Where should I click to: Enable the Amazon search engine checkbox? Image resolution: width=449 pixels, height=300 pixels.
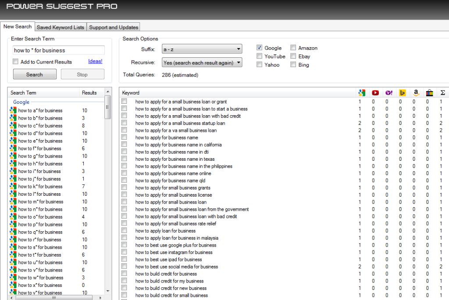pyautogui.click(x=293, y=48)
